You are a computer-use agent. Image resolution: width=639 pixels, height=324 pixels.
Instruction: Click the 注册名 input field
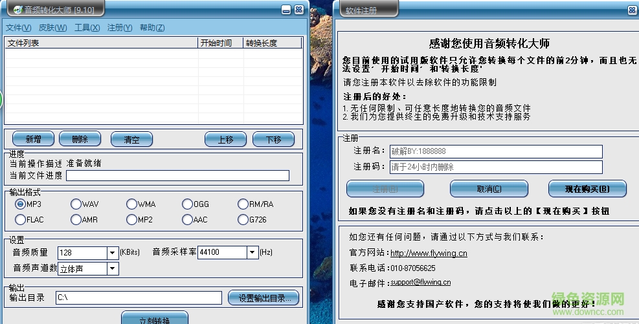click(x=495, y=151)
